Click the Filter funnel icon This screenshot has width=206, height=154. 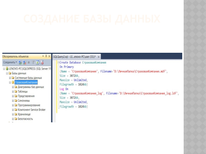pos(33,62)
